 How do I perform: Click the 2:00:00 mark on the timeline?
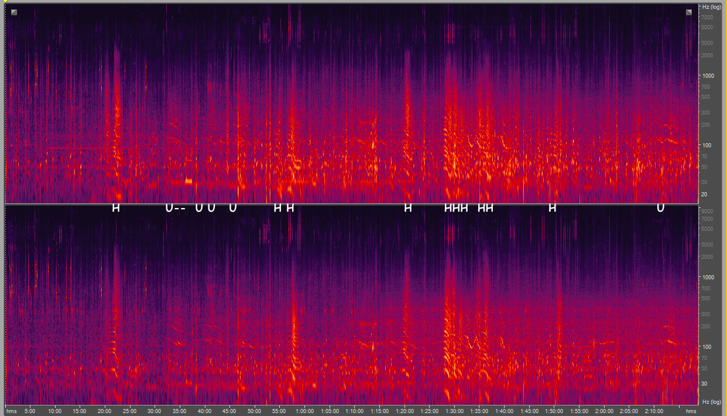pyautogui.click(x=604, y=411)
